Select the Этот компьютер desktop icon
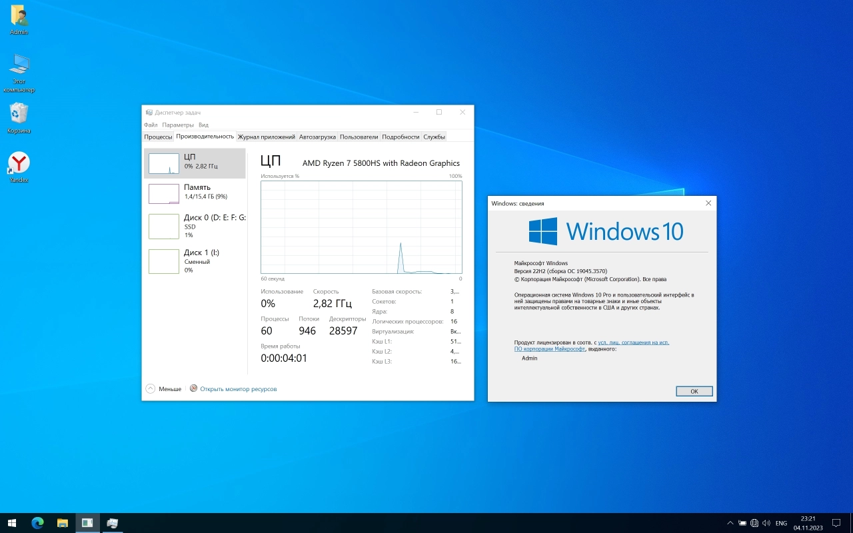853x533 pixels. point(19,73)
